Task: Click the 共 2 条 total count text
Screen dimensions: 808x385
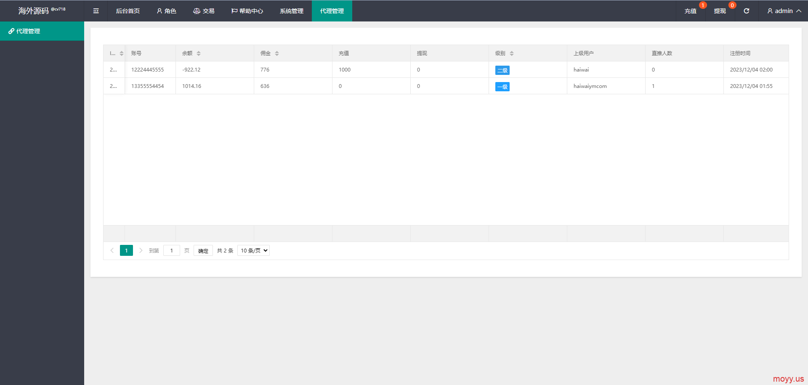Action: coord(225,250)
